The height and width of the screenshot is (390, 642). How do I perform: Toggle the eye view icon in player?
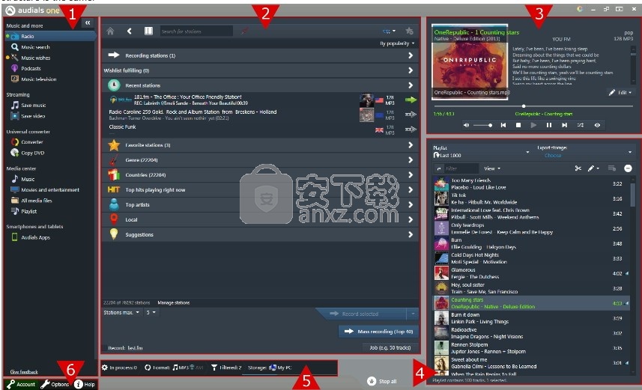pyautogui.click(x=597, y=125)
